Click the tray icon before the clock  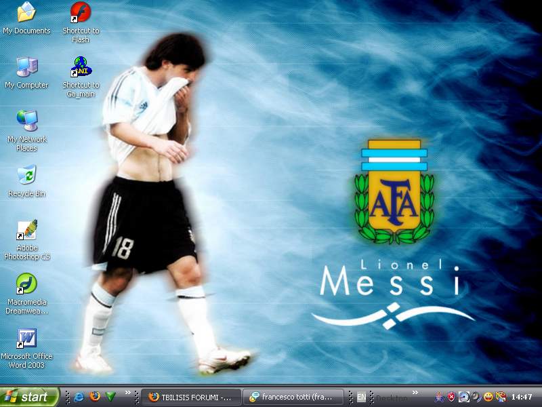[x=501, y=397]
